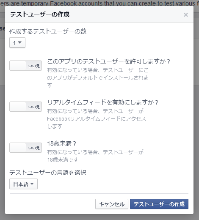Click the いいえ label on under-18 toggle
199x220 pixels.
(x=34, y=148)
